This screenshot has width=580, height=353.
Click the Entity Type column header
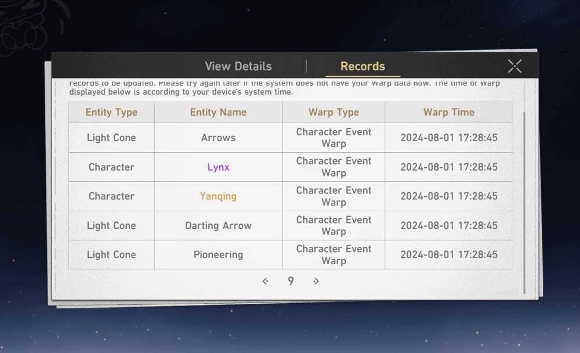(111, 112)
